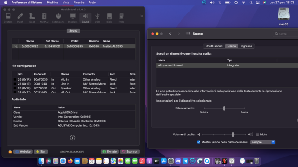This screenshot has width=298, height=167.
Task: Toggle the Muto checkbox
Action: [x=257, y=134]
